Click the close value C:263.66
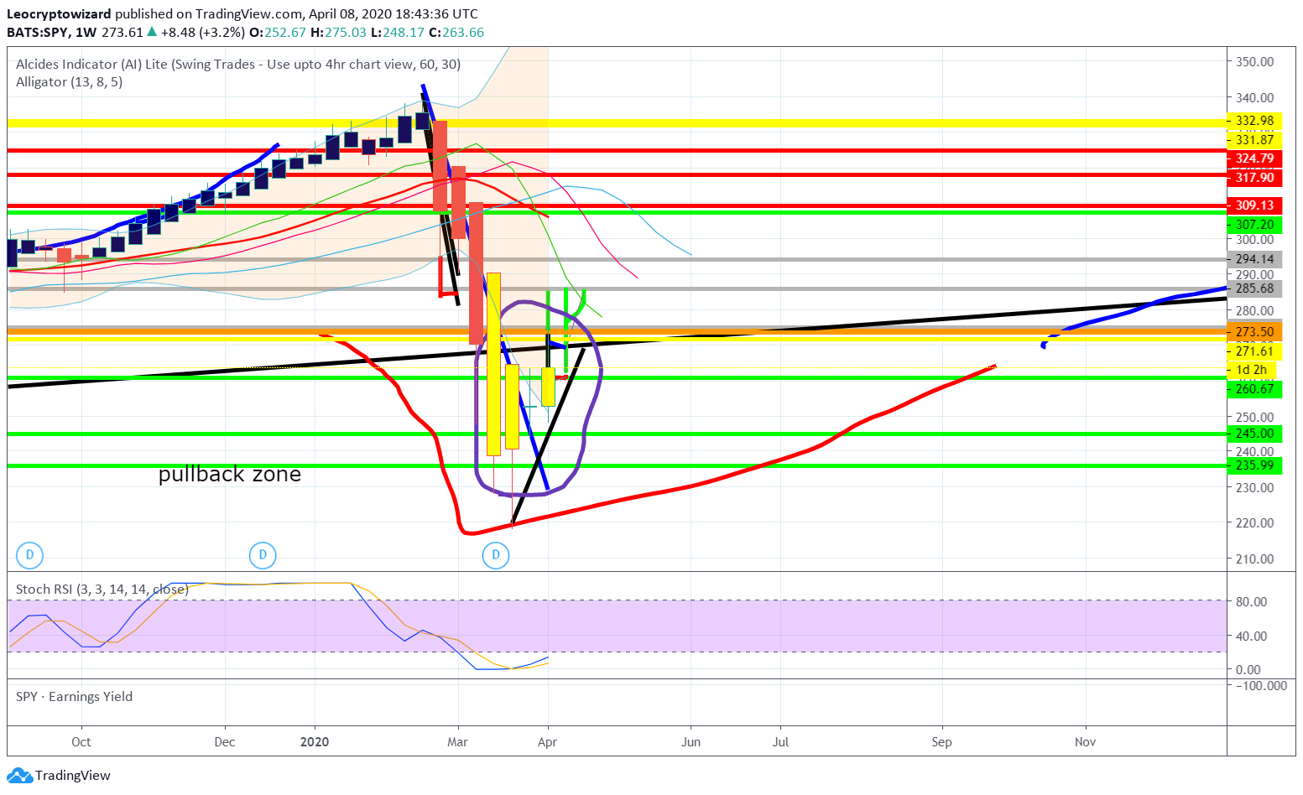Screen dimensions: 1303x795 [456, 33]
